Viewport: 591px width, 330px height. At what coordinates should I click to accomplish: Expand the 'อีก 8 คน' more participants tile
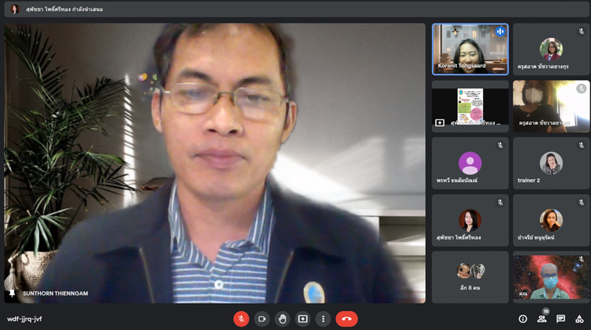pyautogui.click(x=470, y=277)
